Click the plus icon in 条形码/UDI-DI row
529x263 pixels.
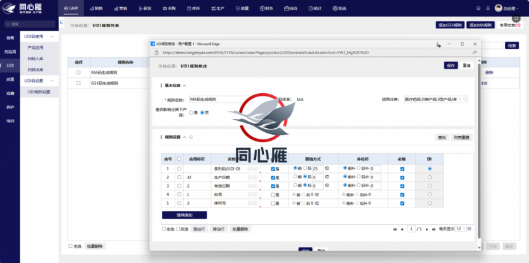(250, 169)
